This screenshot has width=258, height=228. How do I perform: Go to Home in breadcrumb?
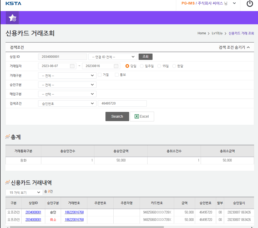(202, 33)
